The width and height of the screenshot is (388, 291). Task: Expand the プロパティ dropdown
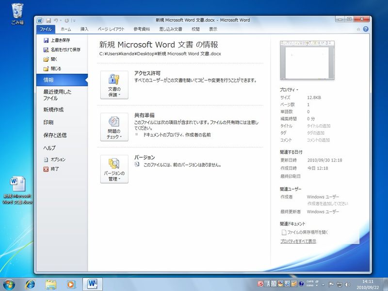pos(289,90)
